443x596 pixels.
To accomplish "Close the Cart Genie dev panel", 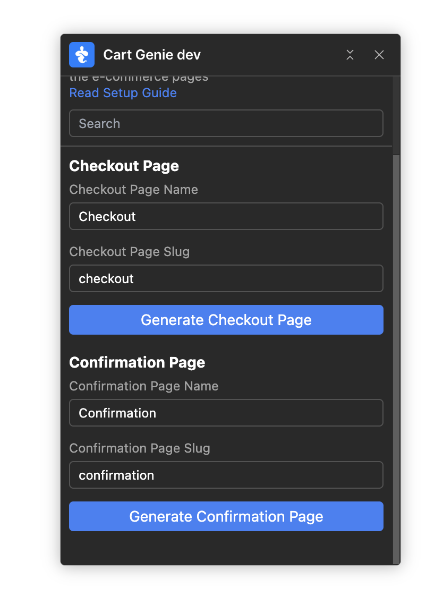I will pos(379,55).
